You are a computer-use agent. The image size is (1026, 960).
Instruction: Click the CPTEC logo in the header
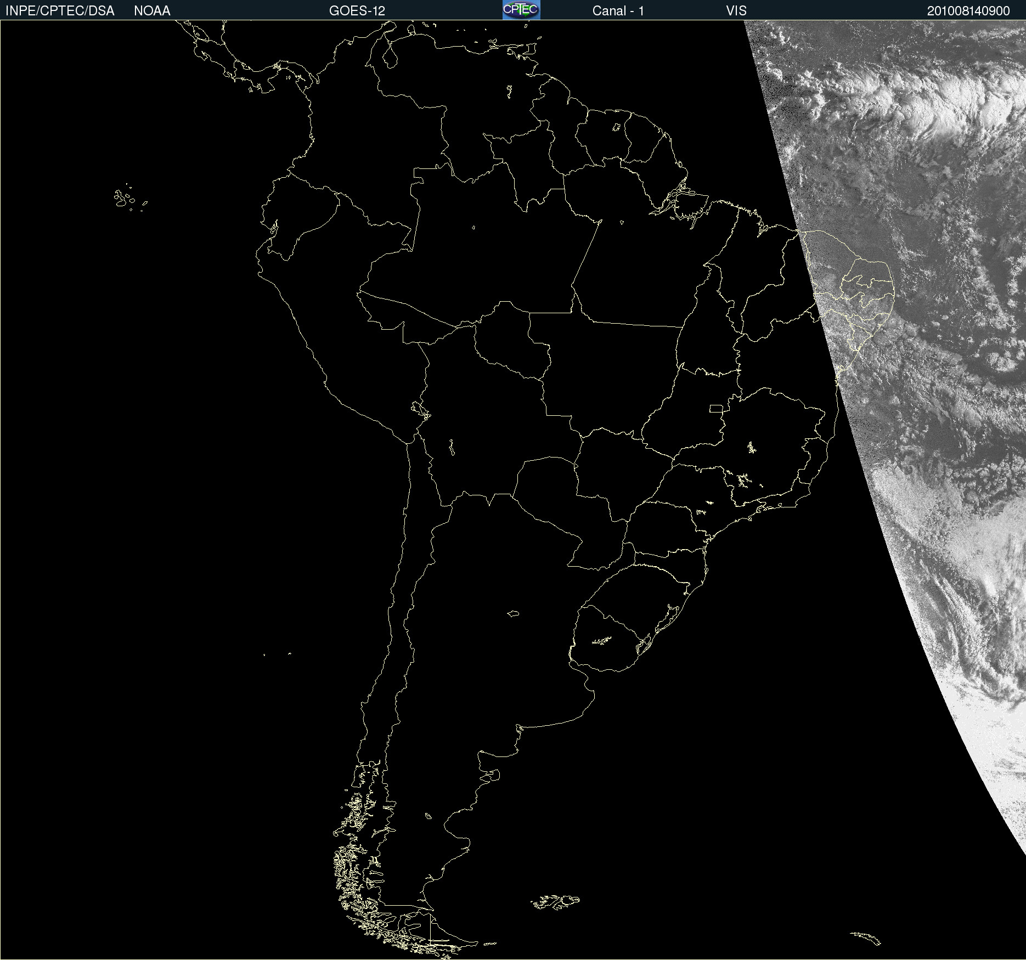(521, 10)
